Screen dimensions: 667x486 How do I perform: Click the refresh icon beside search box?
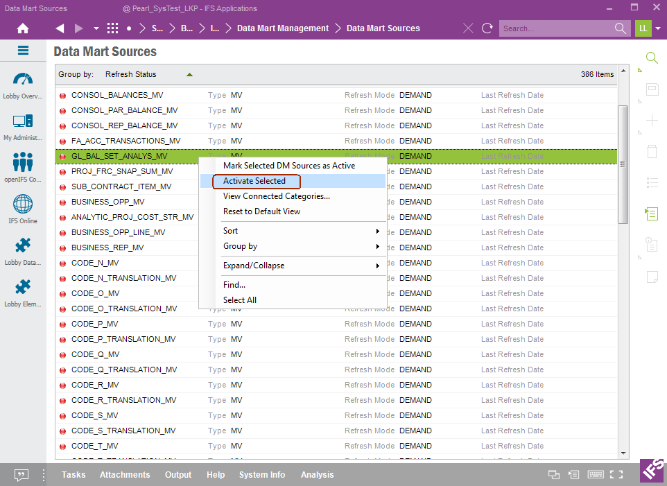[487, 28]
